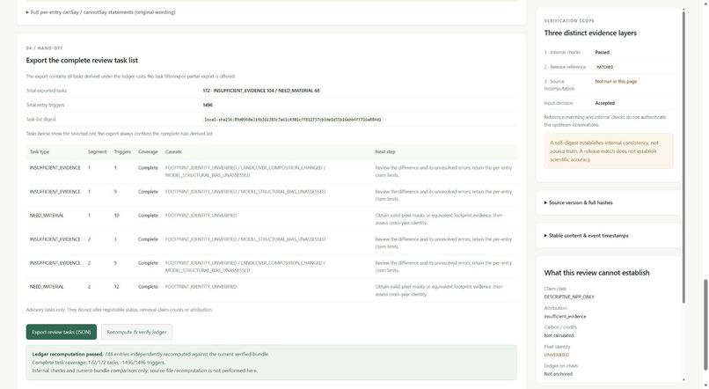The height and width of the screenshot is (389, 709).
Task: Click total exported tasks value 172
Action: (x=261, y=91)
